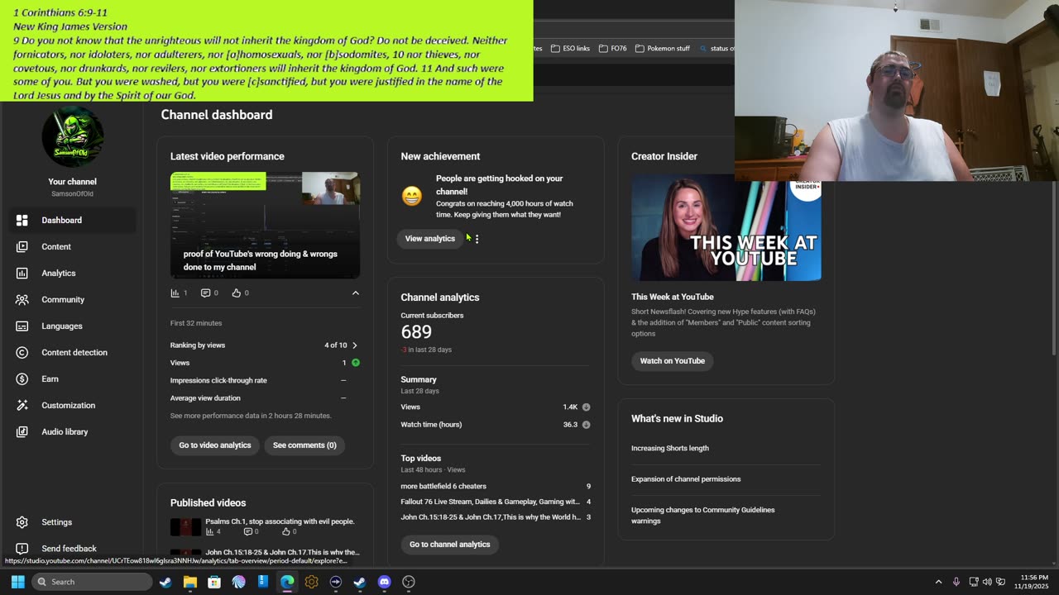This screenshot has height=595, width=1059.
Task: Click the 'SamsonOfOld' channel name under Your channel
Action: click(72, 194)
